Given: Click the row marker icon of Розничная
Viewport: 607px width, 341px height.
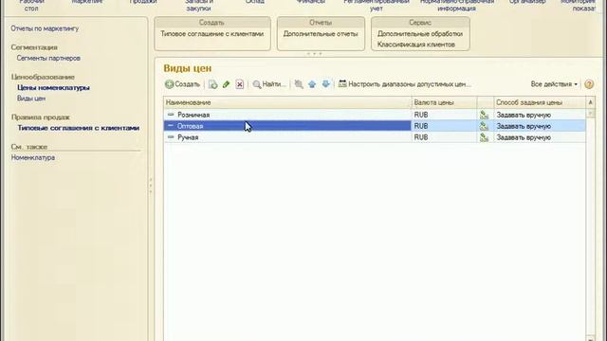Looking at the screenshot, I should [171, 115].
